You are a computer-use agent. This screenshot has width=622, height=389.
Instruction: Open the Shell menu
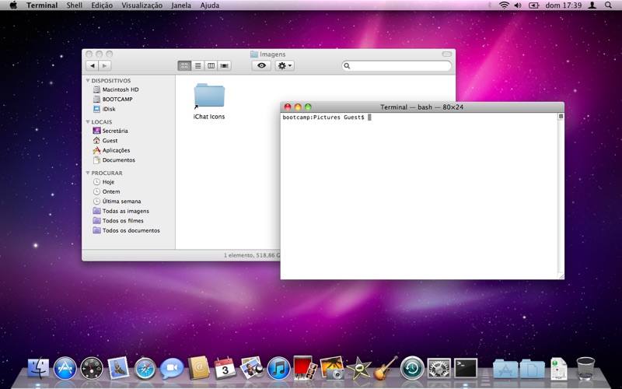point(74,5)
